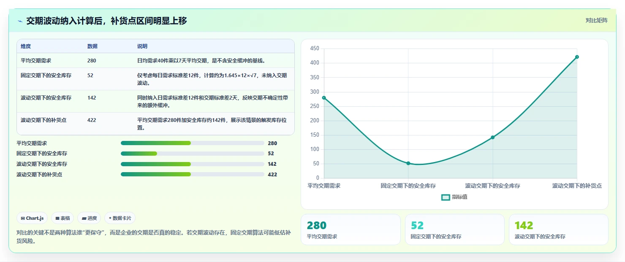The width and height of the screenshot is (625, 262).
Task: Click the 数据卡片 tag chip
Action: tap(120, 218)
